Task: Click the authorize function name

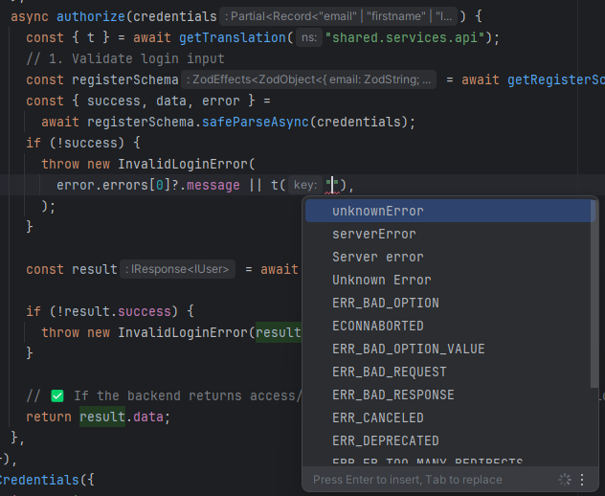Action: (91, 16)
